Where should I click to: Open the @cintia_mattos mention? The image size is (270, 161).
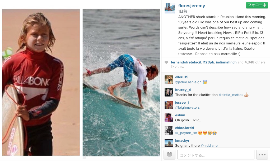point(231,95)
